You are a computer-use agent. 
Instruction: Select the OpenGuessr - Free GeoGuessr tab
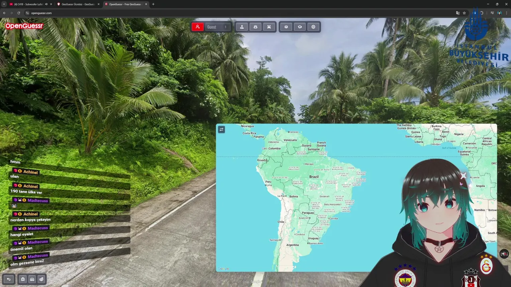tap(126, 4)
